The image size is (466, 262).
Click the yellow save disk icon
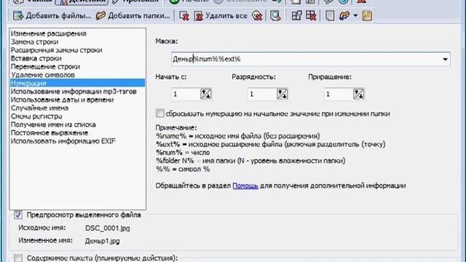pyautogui.click(x=367, y=16)
